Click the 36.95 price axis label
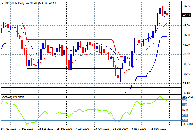 (186, 84)
